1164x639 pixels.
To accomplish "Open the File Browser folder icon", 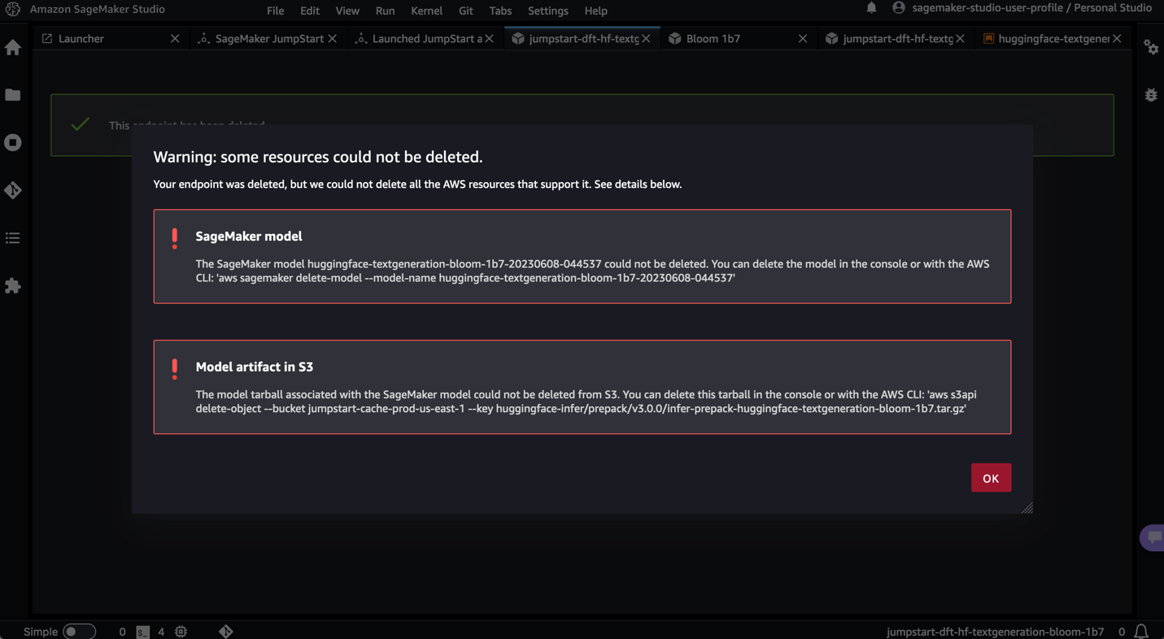I will coord(13,95).
